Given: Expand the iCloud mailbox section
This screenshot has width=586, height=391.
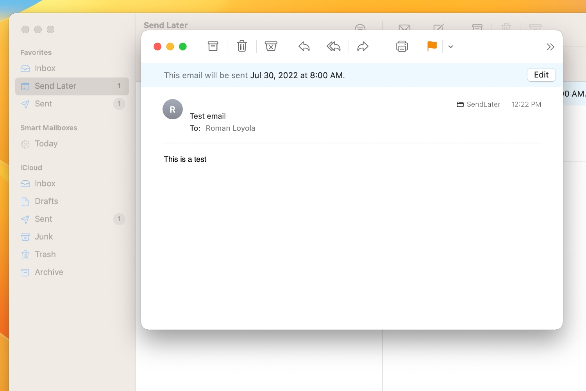Looking at the screenshot, I should [31, 167].
